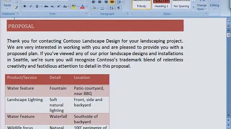
Task: Click the 'Detail' table header
Action: [x=55, y=77]
